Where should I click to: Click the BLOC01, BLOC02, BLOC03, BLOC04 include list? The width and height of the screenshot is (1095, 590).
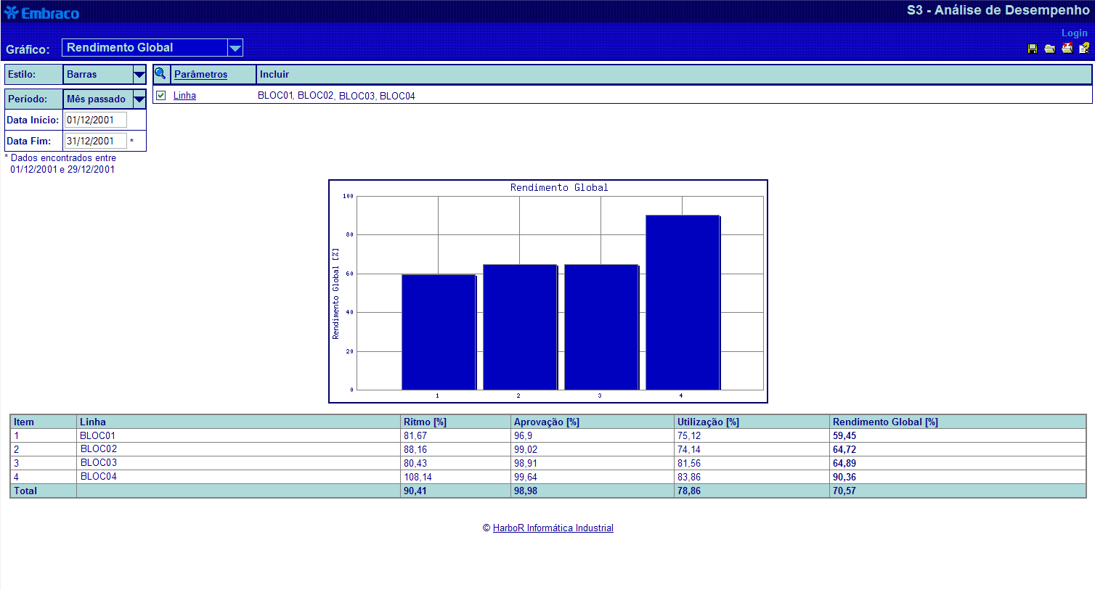[x=336, y=96]
